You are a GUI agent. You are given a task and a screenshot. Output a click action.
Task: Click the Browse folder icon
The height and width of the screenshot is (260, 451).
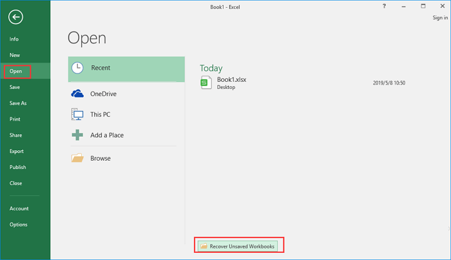coord(78,158)
